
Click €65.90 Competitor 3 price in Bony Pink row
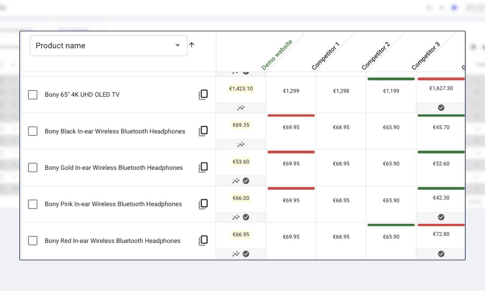391,200
